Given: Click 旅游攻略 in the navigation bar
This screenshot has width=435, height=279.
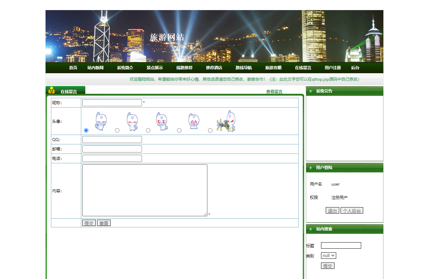Looking at the screenshot, I should tap(273, 67).
